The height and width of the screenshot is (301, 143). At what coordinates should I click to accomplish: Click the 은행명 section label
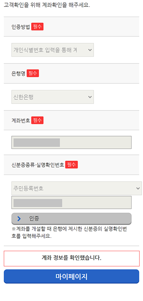coord(19,73)
